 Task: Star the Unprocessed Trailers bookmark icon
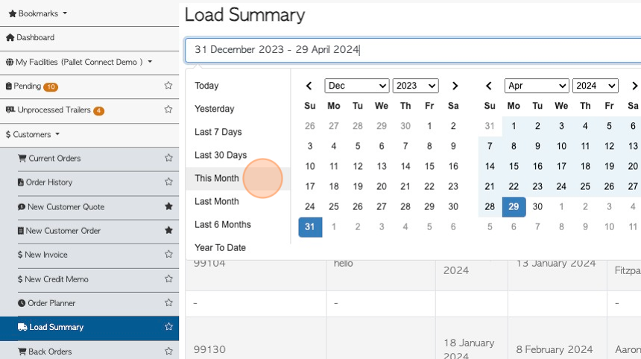(168, 109)
